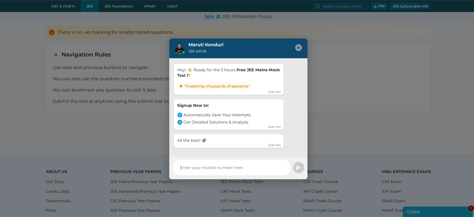Select the JEE tab
Image resolution: width=474 pixels, height=217 pixels.
pos(90,6)
